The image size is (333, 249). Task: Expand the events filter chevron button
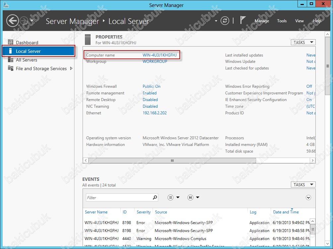(x=308, y=197)
